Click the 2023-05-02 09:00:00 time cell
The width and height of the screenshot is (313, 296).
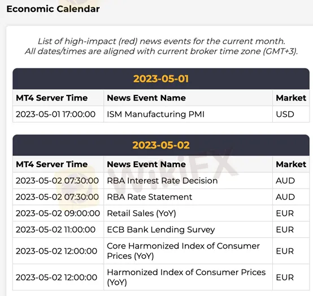click(x=58, y=214)
